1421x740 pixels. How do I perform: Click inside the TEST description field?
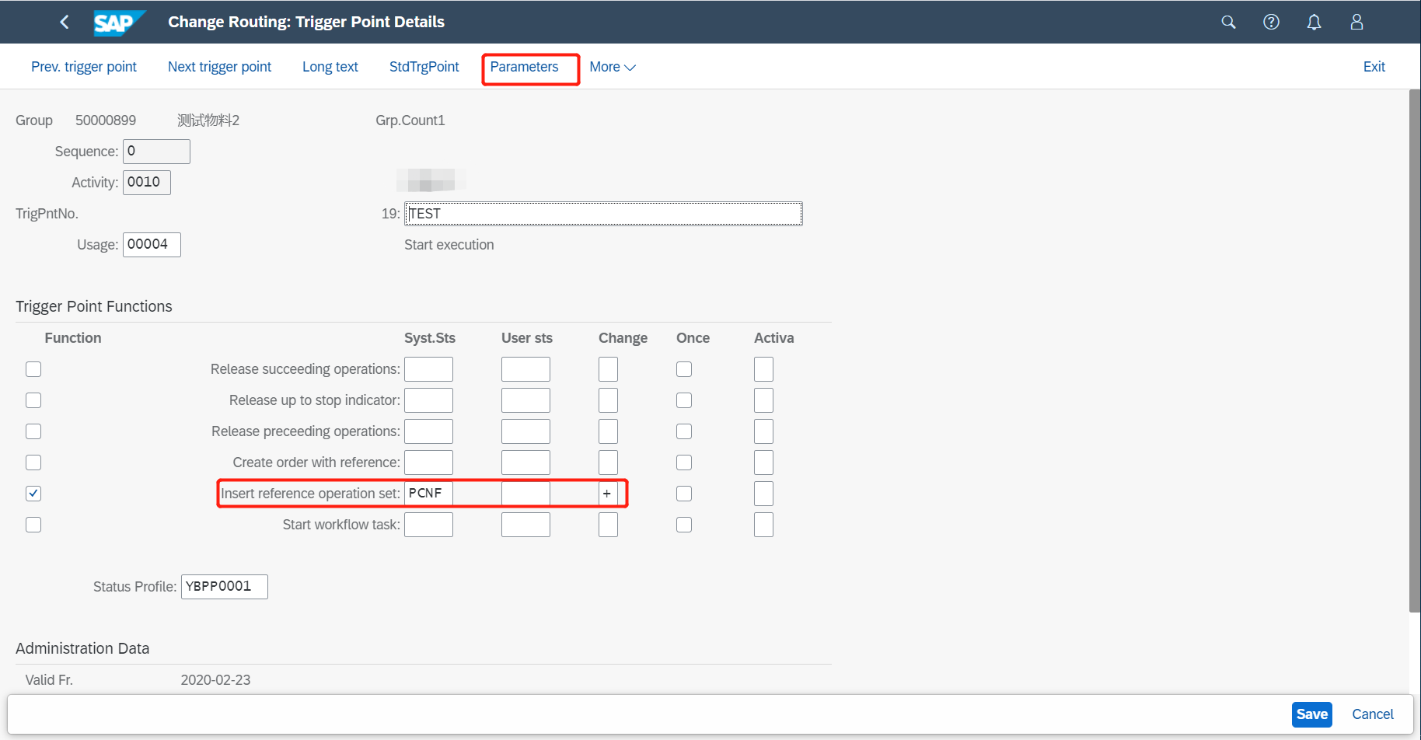pyautogui.click(x=602, y=213)
